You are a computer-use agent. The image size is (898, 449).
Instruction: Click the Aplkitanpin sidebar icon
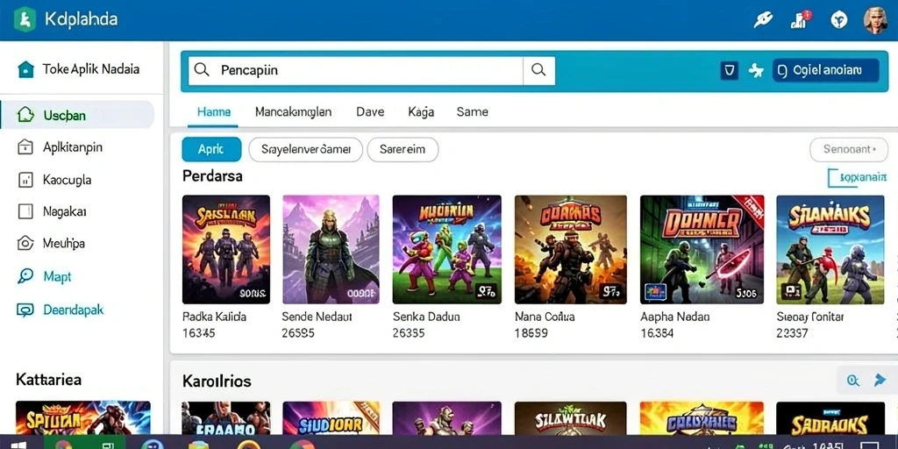coord(25,147)
